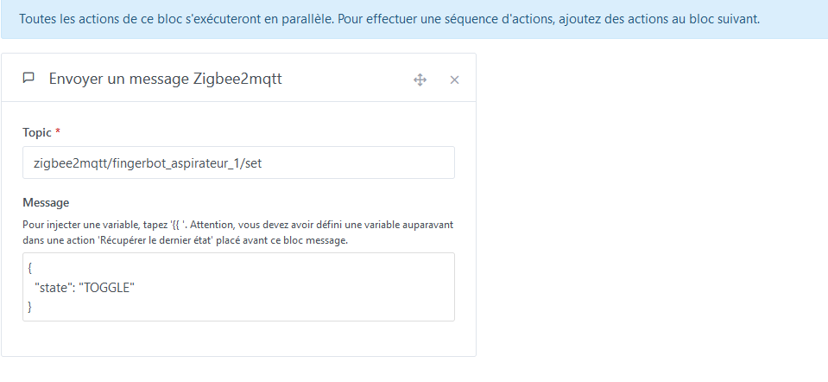The height and width of the screenshot is (382, 828).
Task: Remove the Zigbee2mqtt action with the X
Action: [x=454, y=80]
